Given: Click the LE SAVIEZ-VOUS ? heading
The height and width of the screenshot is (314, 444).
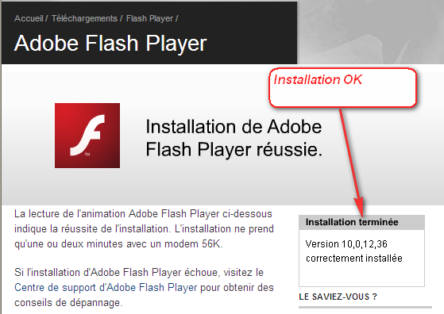Looking at the screenshot, I should (x=338, y=297).
